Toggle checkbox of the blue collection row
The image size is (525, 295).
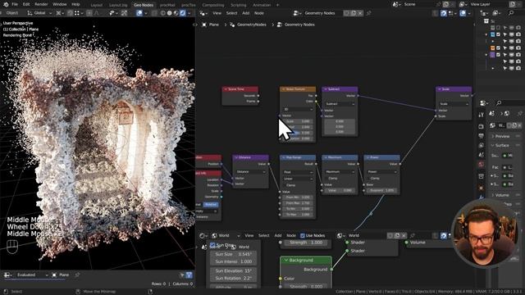tap(499, 34)
